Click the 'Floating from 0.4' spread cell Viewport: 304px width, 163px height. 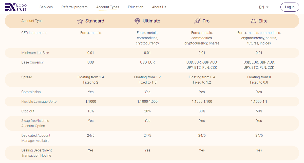202,77
